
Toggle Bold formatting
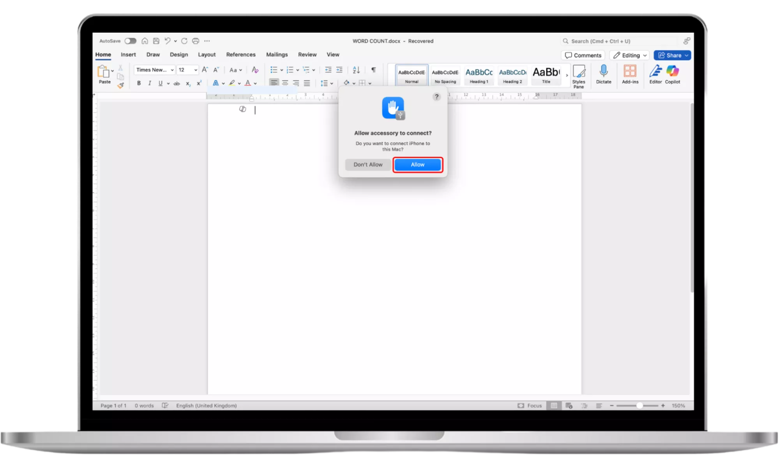point(139,83)
